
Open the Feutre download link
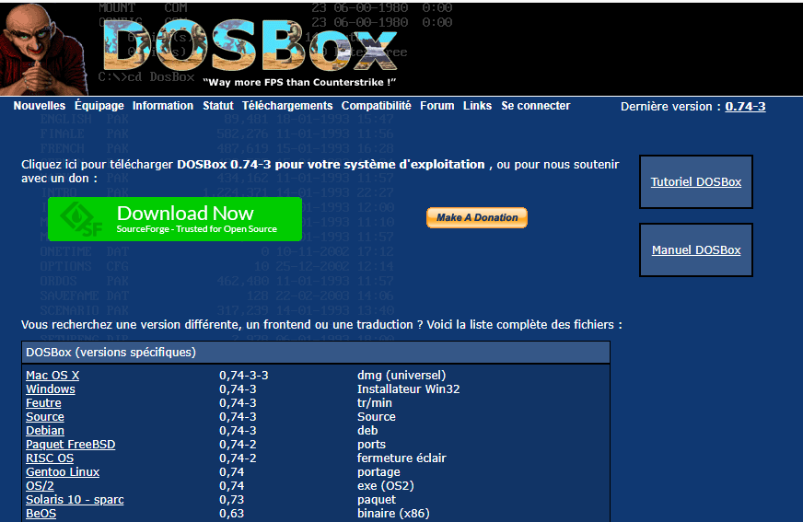[43, 402]
